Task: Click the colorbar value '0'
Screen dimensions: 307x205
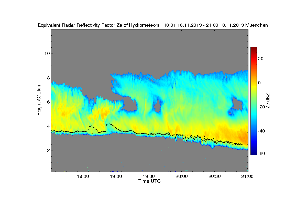Action: pos(259,83)
